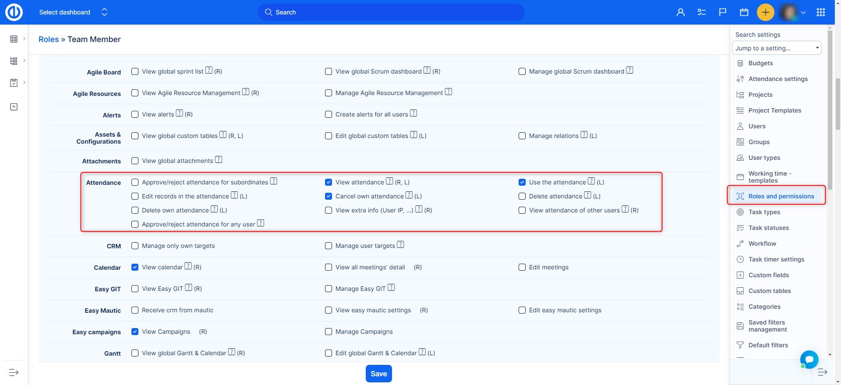The width and height of the screenshot is (841, 385).
Task: Open the calendar icon in top bar
Action: click(x=744, y=12)
